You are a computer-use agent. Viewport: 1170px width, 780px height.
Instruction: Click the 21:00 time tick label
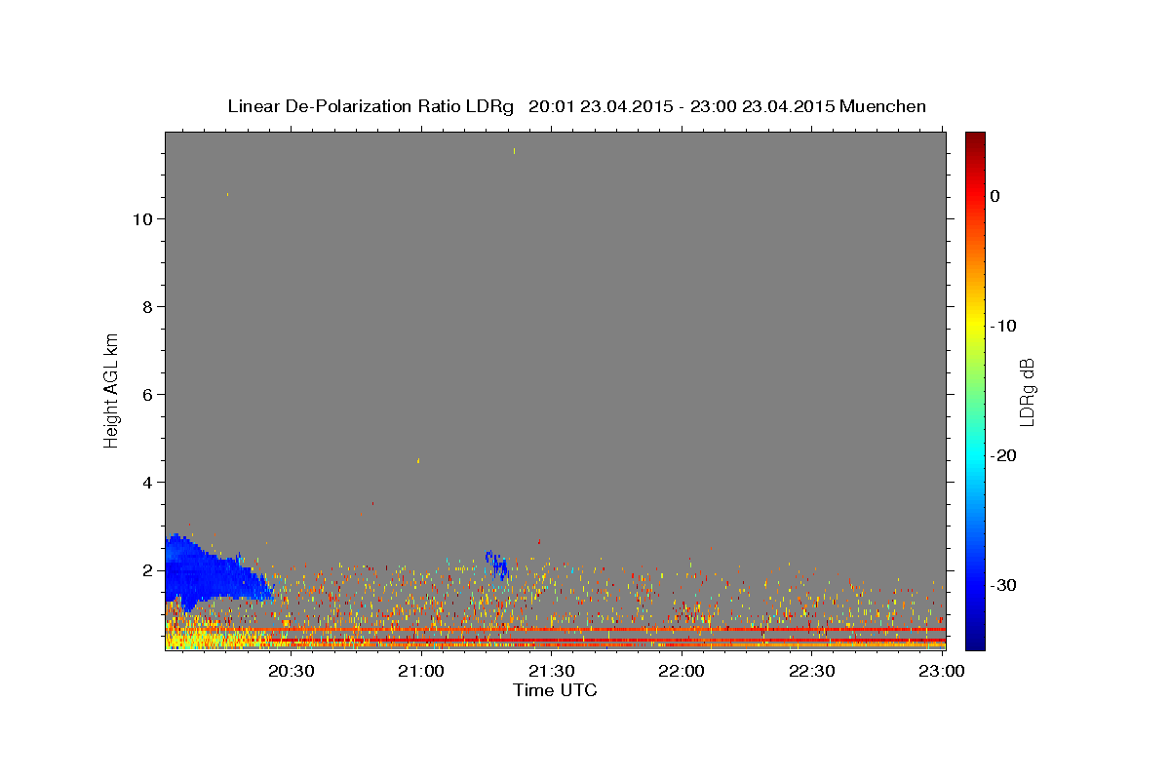coord(421,671)
